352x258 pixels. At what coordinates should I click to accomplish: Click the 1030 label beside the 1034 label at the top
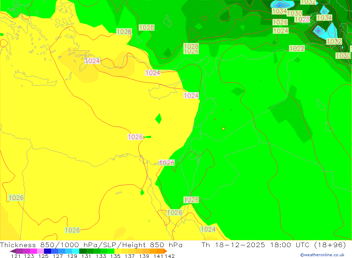click(295, 13)
